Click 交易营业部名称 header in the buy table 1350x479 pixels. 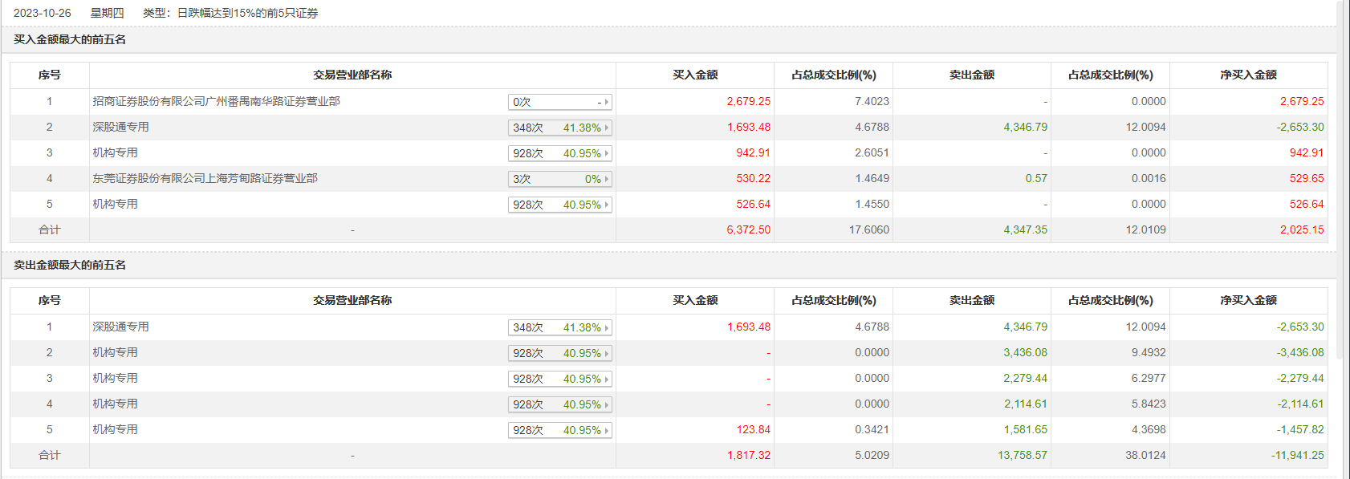(x=352, y=75)
